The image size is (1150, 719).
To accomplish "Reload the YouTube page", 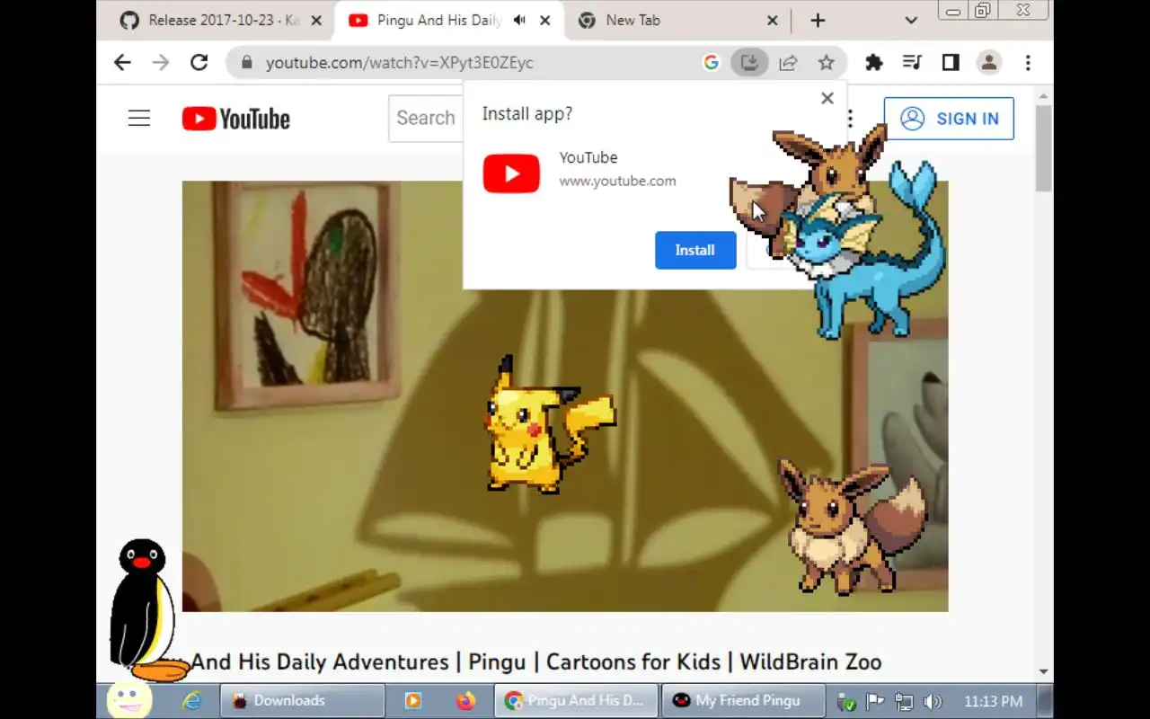I will (x=199, y=62).
